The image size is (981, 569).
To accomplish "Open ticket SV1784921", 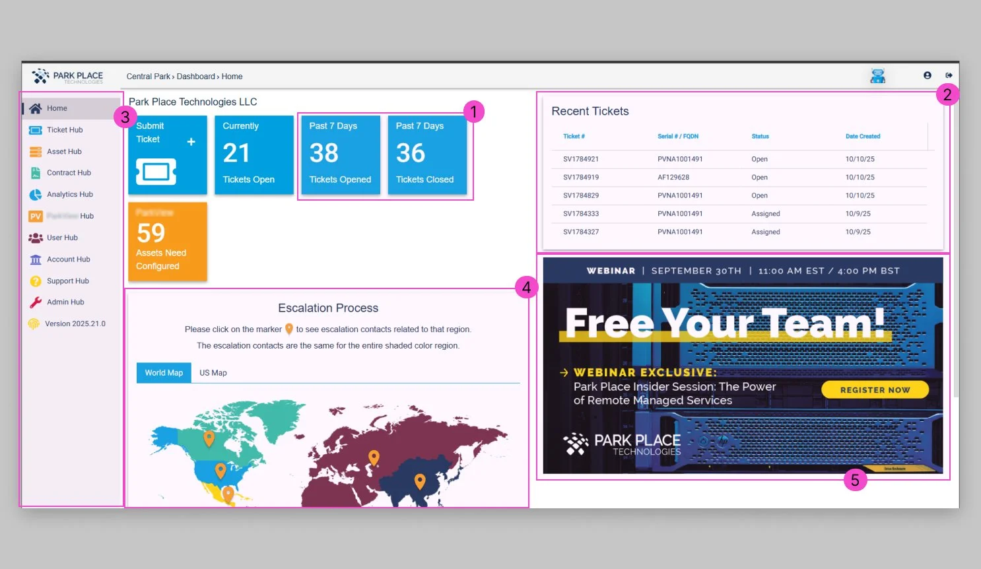I will (x=581, y=159).
